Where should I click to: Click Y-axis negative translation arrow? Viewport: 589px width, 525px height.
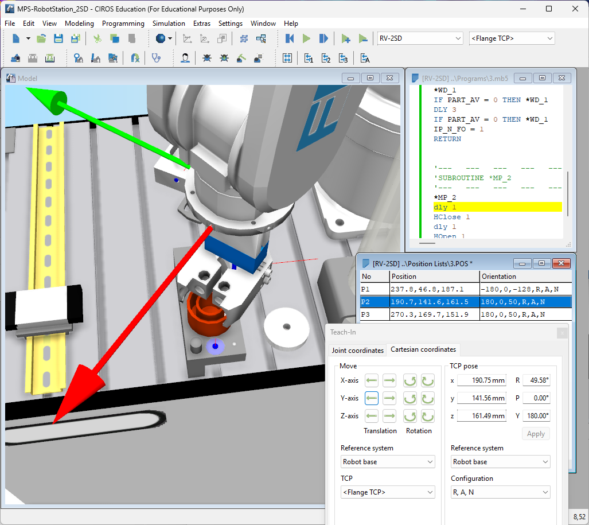tap(372, 398)
